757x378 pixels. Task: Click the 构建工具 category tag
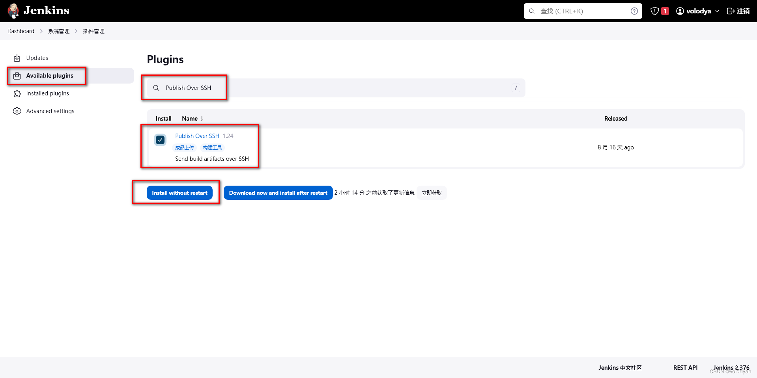coord(212,148)
